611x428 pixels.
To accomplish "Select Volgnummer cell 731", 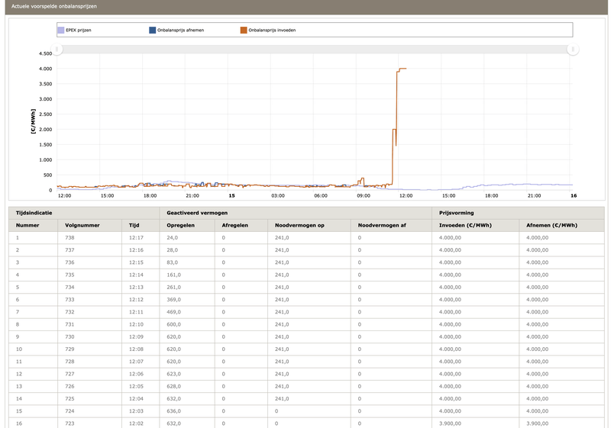I will pyautogui.click(x=70, y=324).
